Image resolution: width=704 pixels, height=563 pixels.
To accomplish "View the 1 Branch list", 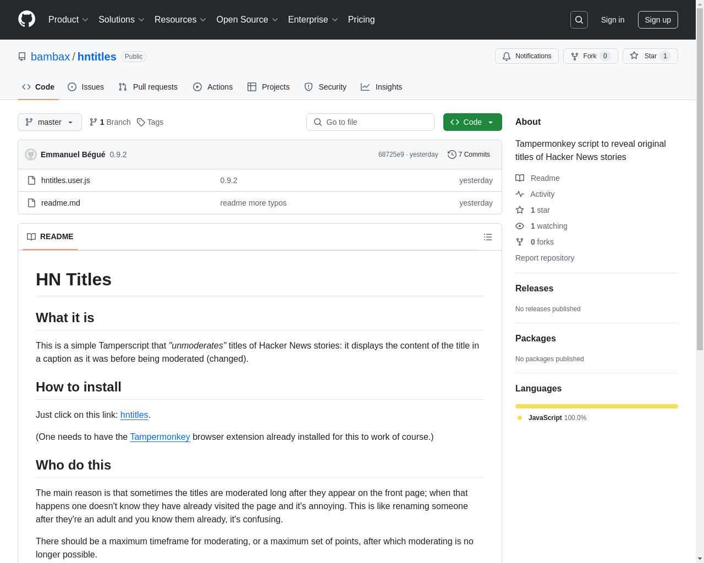I will click(x=110, y=122).
